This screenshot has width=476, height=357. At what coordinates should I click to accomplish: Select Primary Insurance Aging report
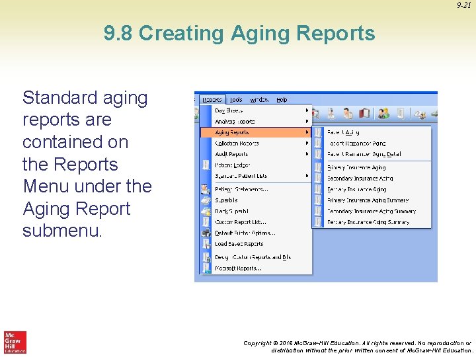click(372, 167)
